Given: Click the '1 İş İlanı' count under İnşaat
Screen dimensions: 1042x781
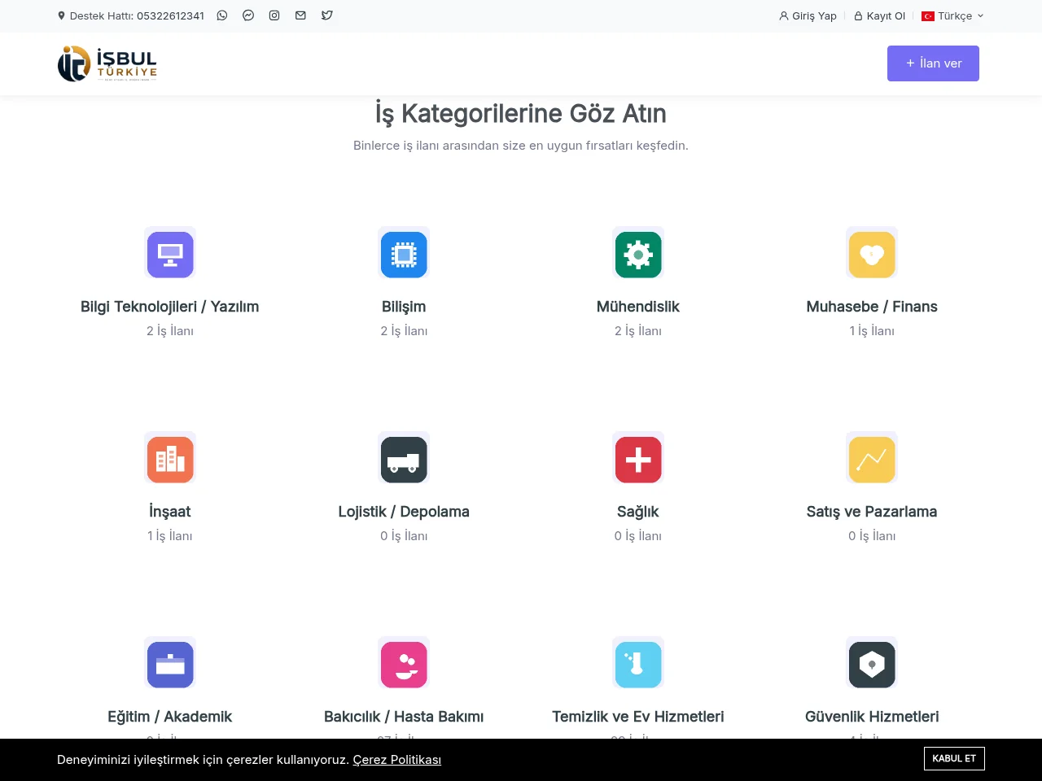Looking at the screenshot, I should pos(170,536).
